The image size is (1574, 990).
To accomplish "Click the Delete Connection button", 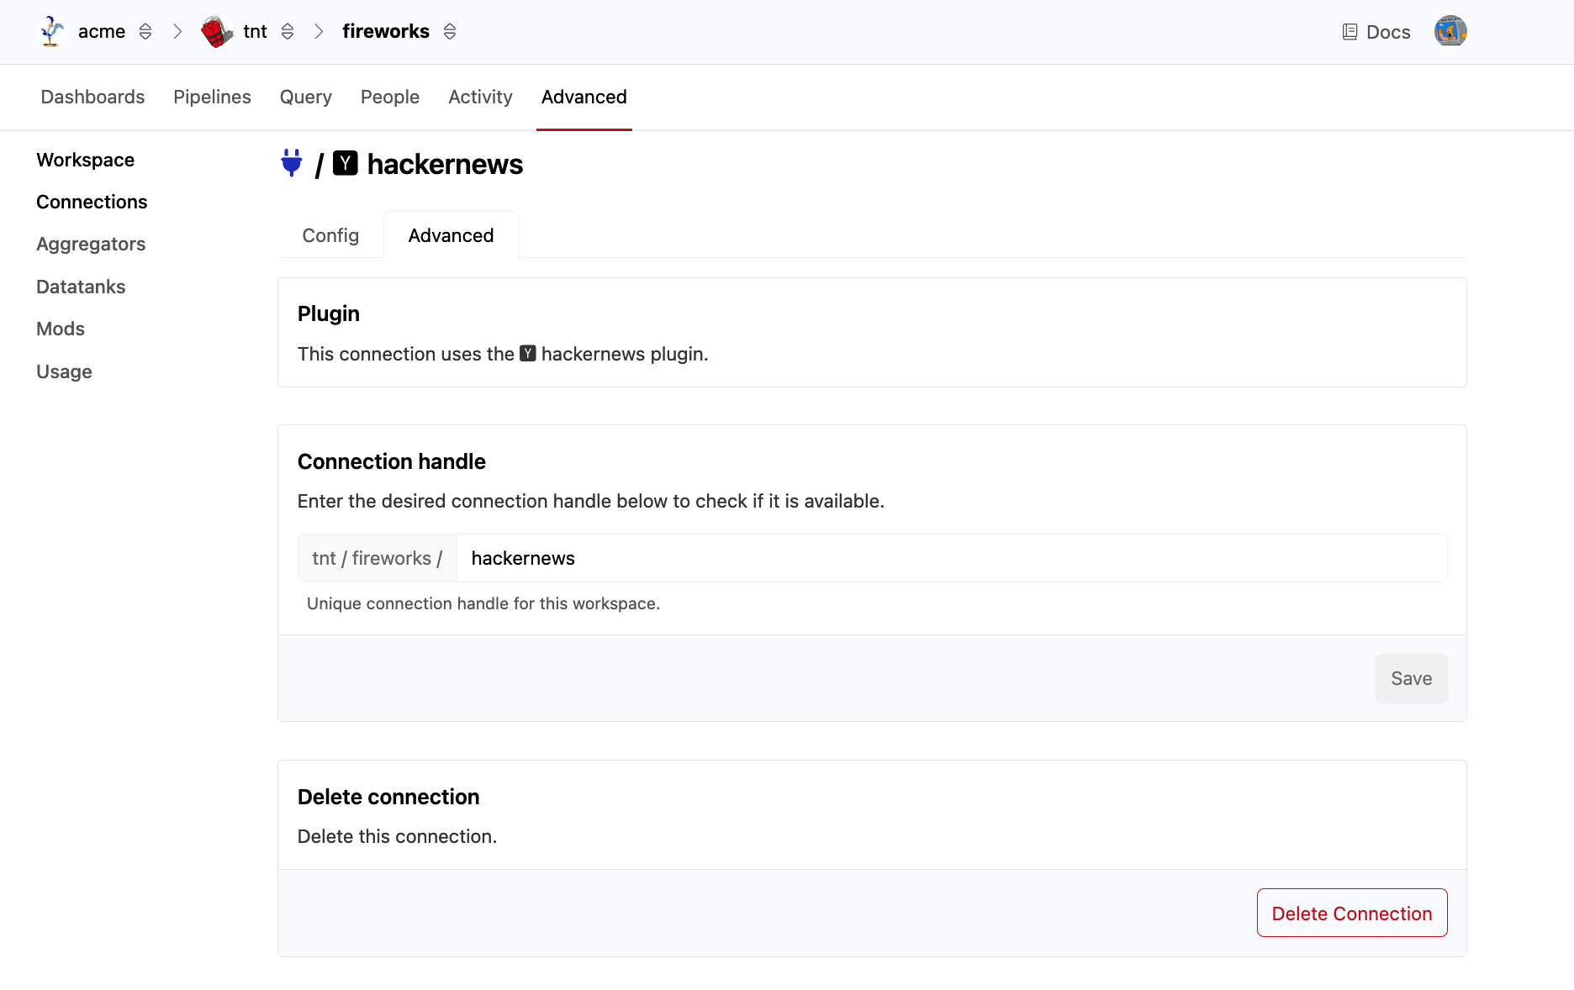I will click(x=1351, y=913).
